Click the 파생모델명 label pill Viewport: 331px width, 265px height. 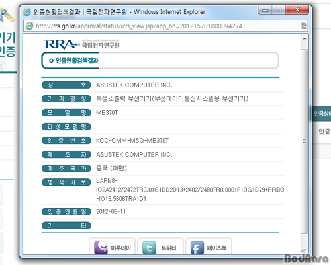(66, 127)
